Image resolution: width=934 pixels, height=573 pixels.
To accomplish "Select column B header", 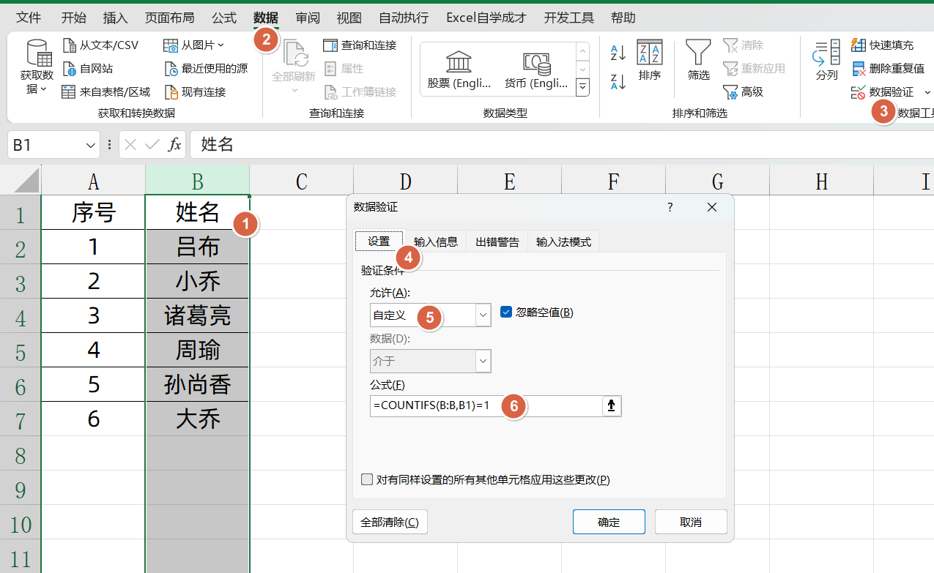I will pos(198,181).
